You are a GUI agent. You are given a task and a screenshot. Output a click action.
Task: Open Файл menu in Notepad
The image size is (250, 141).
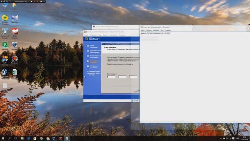pos(142,31)
